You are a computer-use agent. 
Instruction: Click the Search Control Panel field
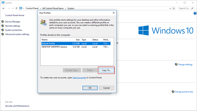point(186,8)
